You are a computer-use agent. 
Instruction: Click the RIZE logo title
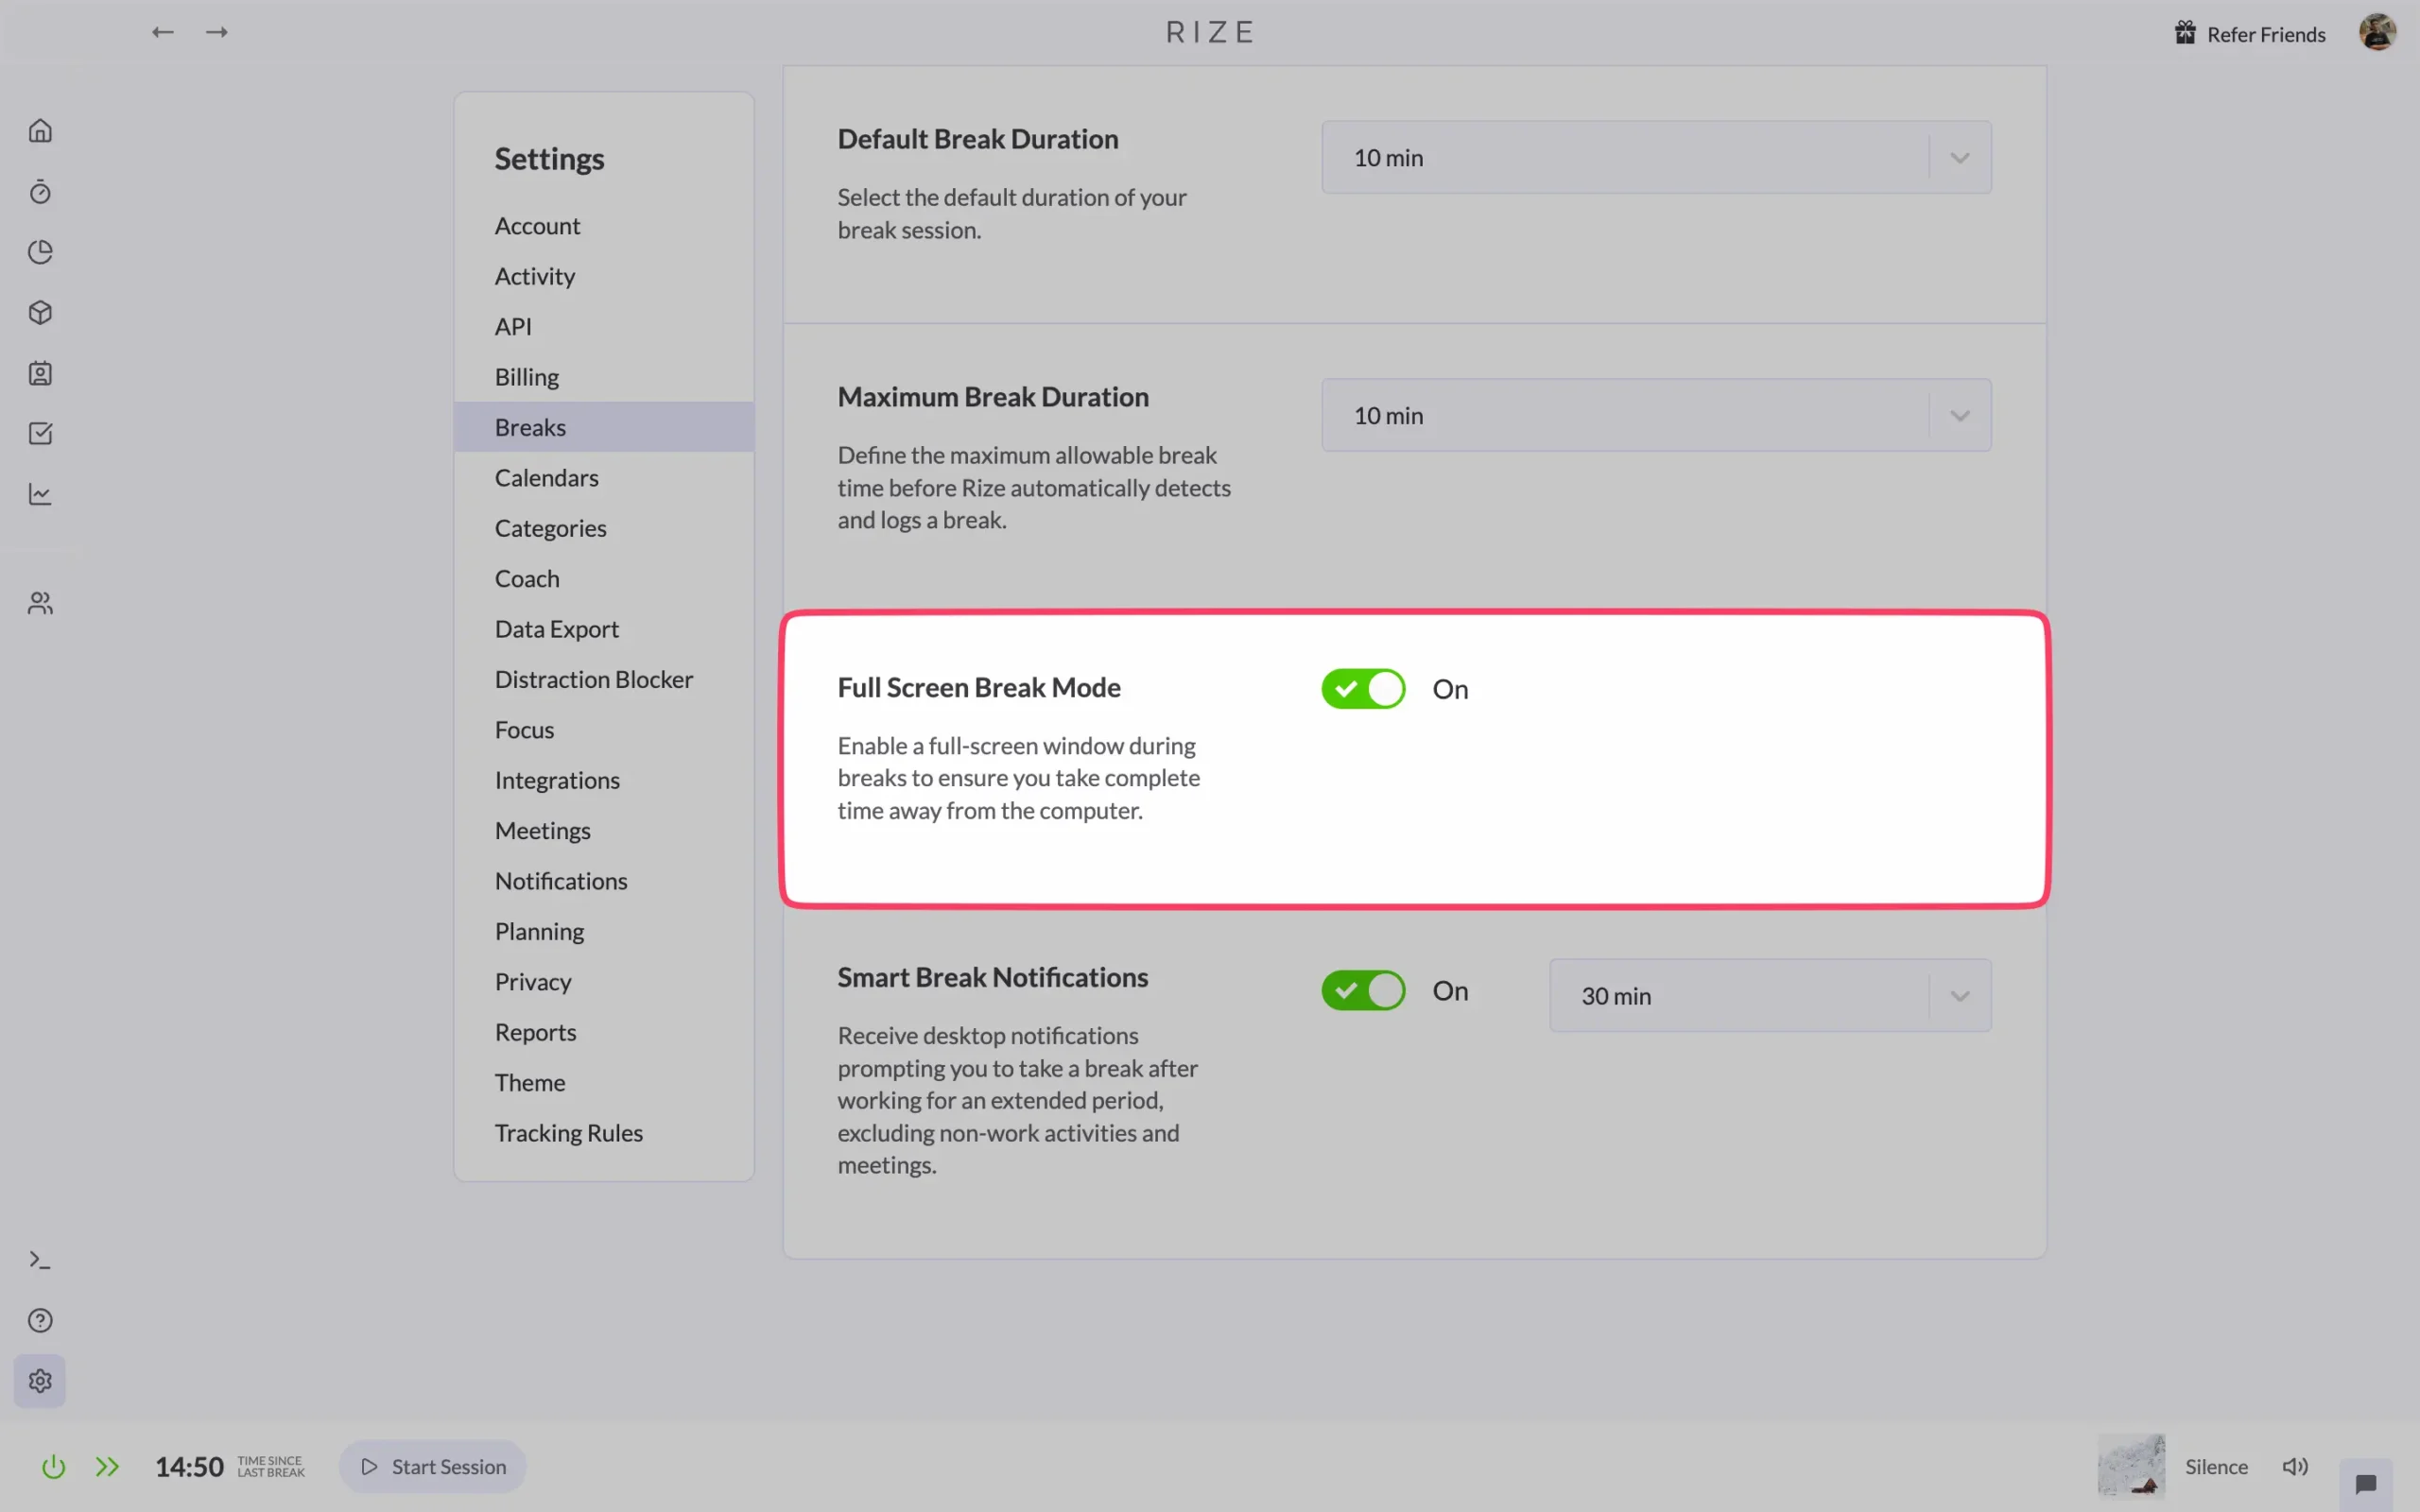click(x=1210, y=32)
